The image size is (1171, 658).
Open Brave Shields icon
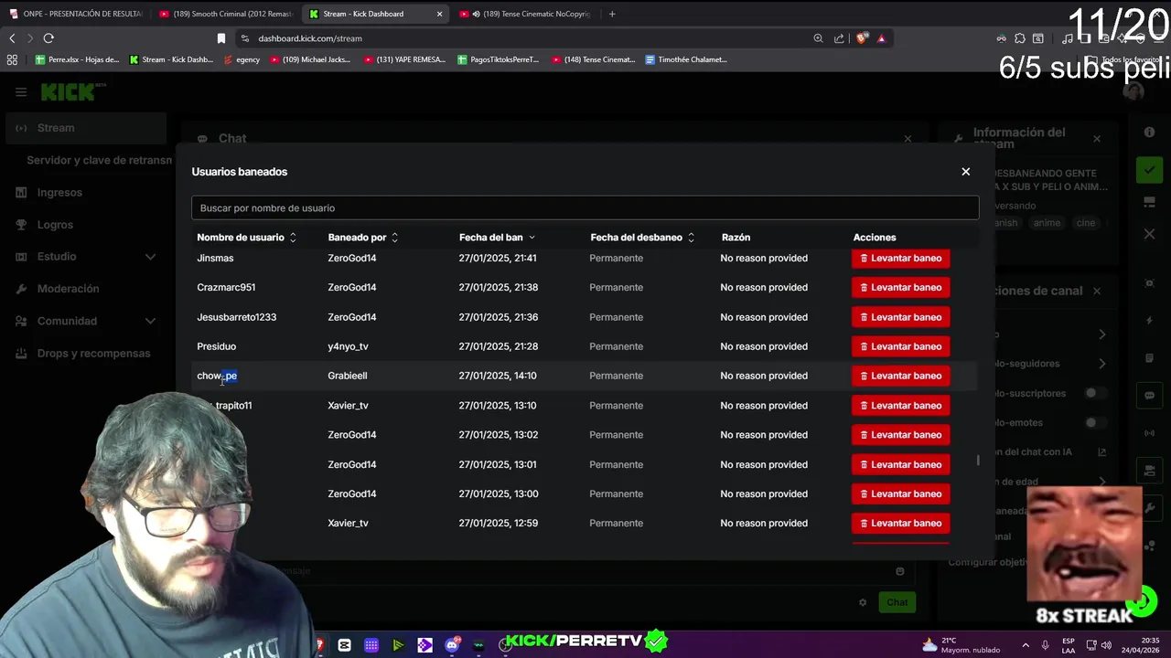click(x=862, y=38)
